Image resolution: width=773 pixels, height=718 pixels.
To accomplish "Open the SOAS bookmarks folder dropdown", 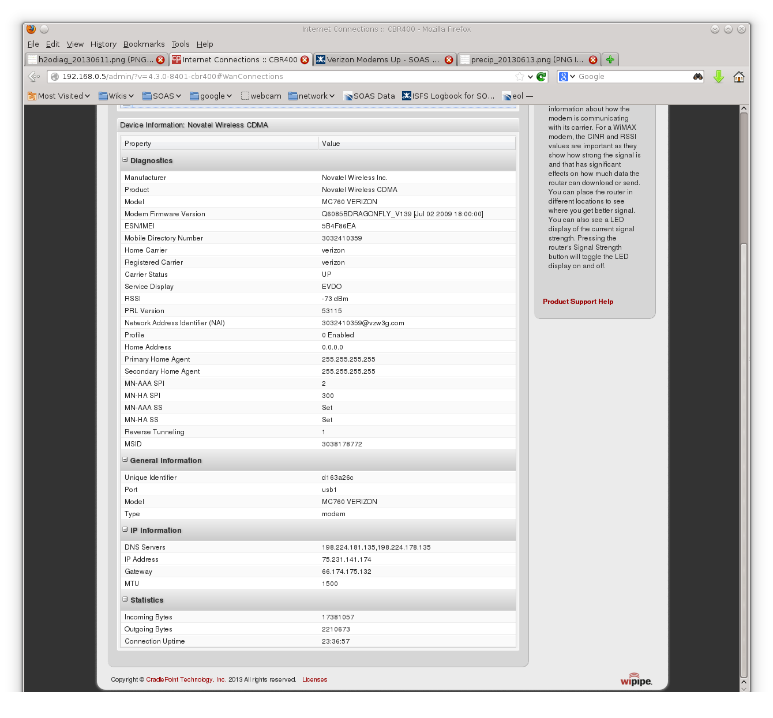I will click(x=162, y=96).
